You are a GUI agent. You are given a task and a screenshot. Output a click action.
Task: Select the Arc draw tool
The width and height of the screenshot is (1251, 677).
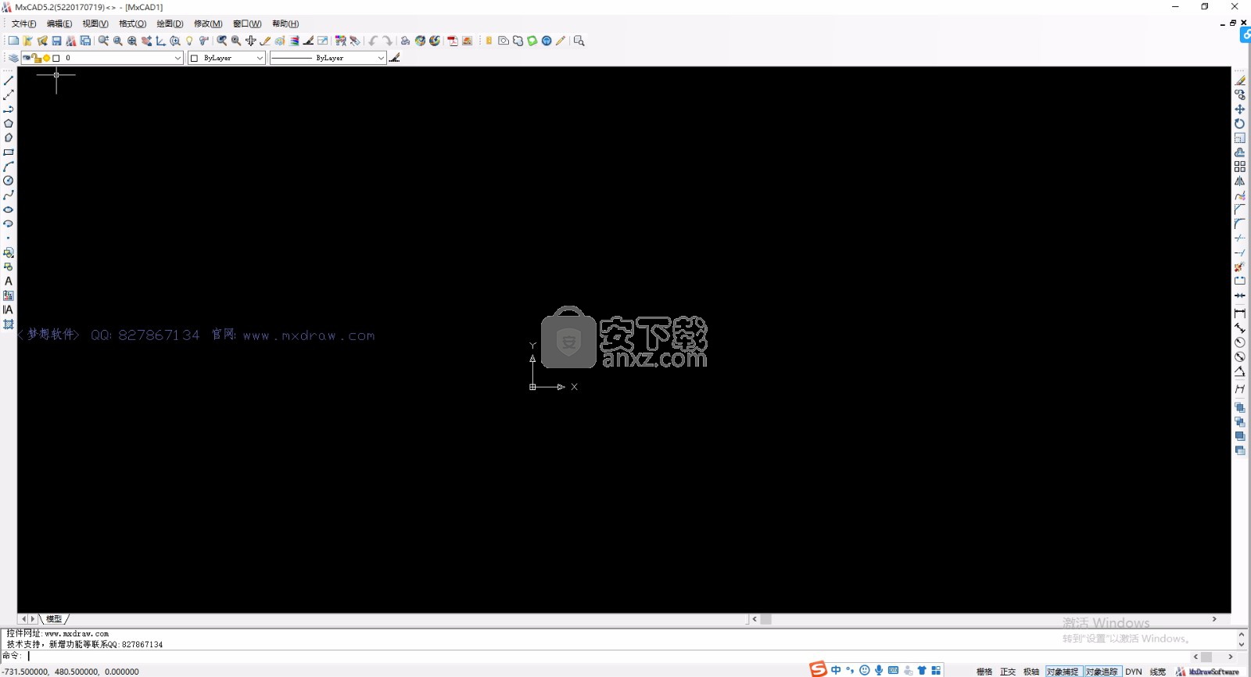[9, 167]
